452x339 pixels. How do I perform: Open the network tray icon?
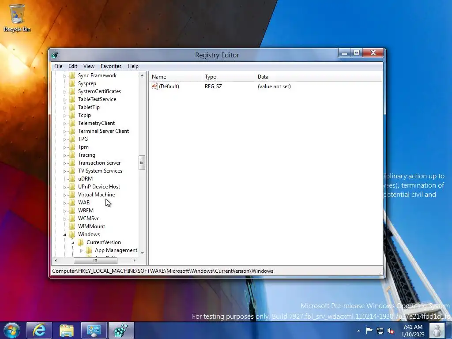(x=380, y=331)
